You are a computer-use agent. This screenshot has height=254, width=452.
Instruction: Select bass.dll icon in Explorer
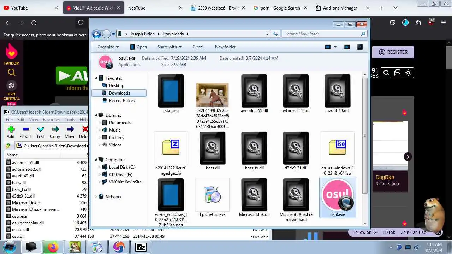pos(213,148)
